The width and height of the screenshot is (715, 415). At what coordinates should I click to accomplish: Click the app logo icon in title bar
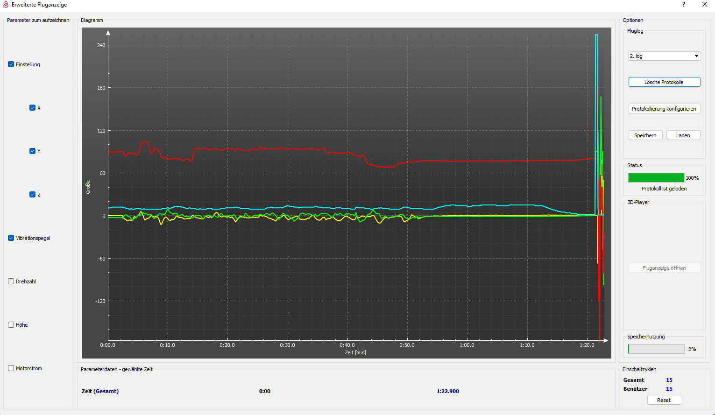[x=6, y=5]
